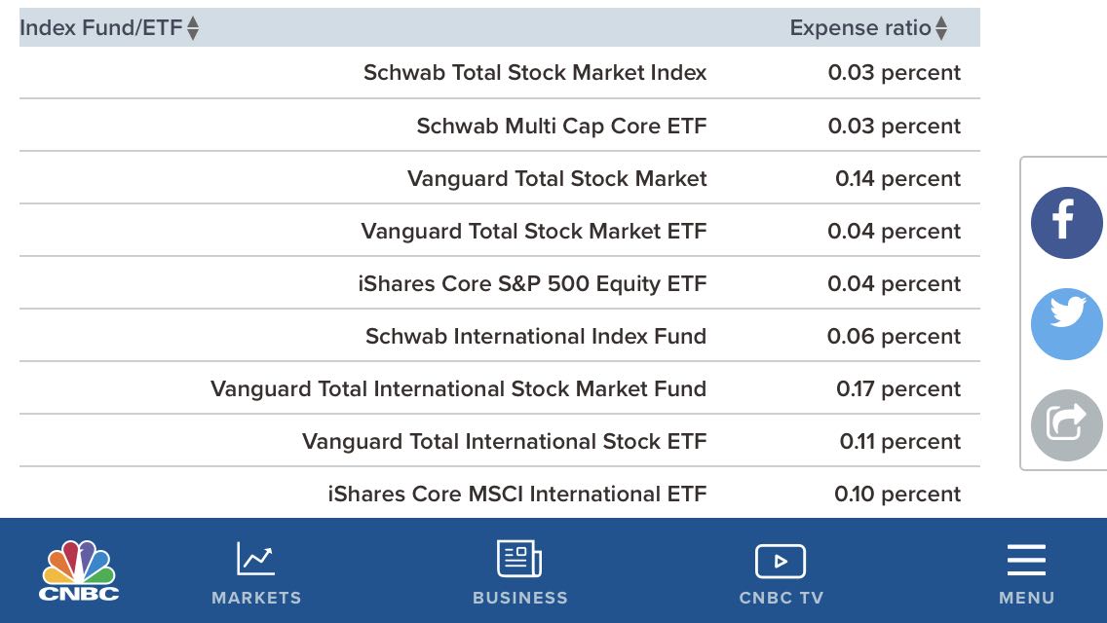
Task: Select the Schwab International Index Fund row
Action: [x=536, y=337]
